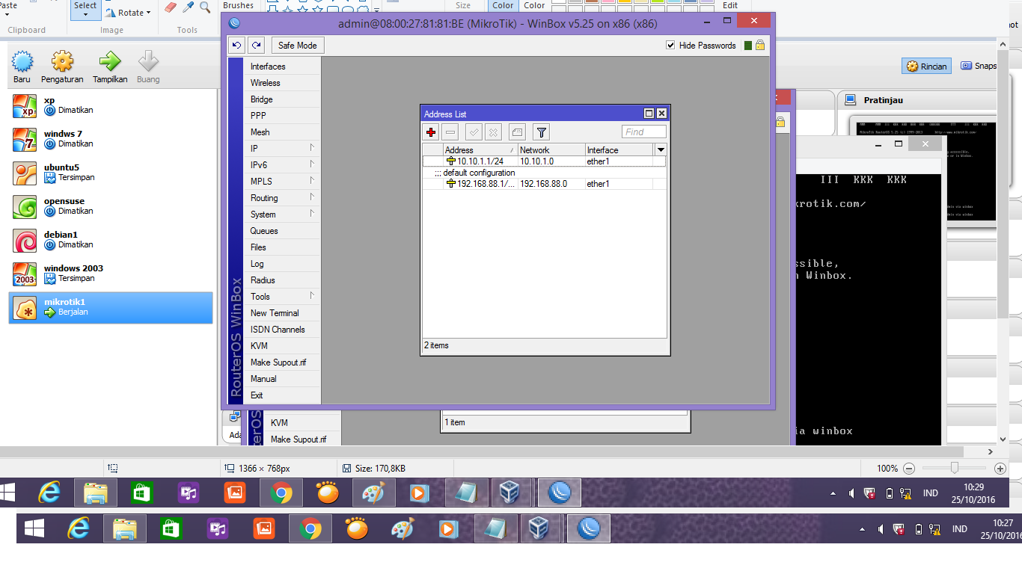1022x574 pixels.
Task: Click the Comment button in Address List toolbar
Action: [517, 132]
